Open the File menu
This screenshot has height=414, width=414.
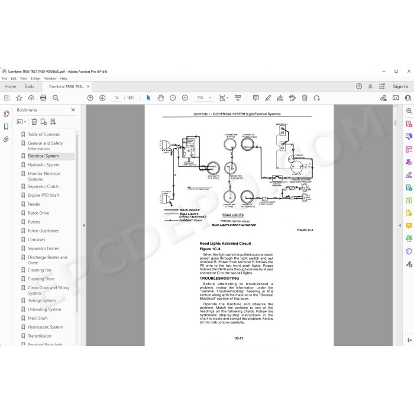5,79
